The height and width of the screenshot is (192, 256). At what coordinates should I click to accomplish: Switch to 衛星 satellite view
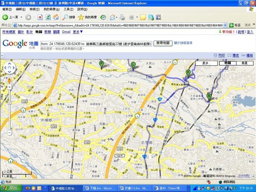click(x=245, y=63)
